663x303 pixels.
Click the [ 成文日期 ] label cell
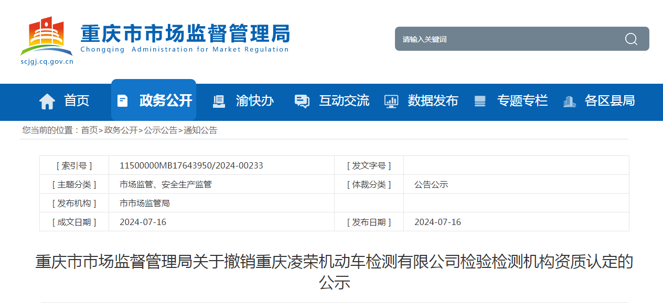(74, 222)
